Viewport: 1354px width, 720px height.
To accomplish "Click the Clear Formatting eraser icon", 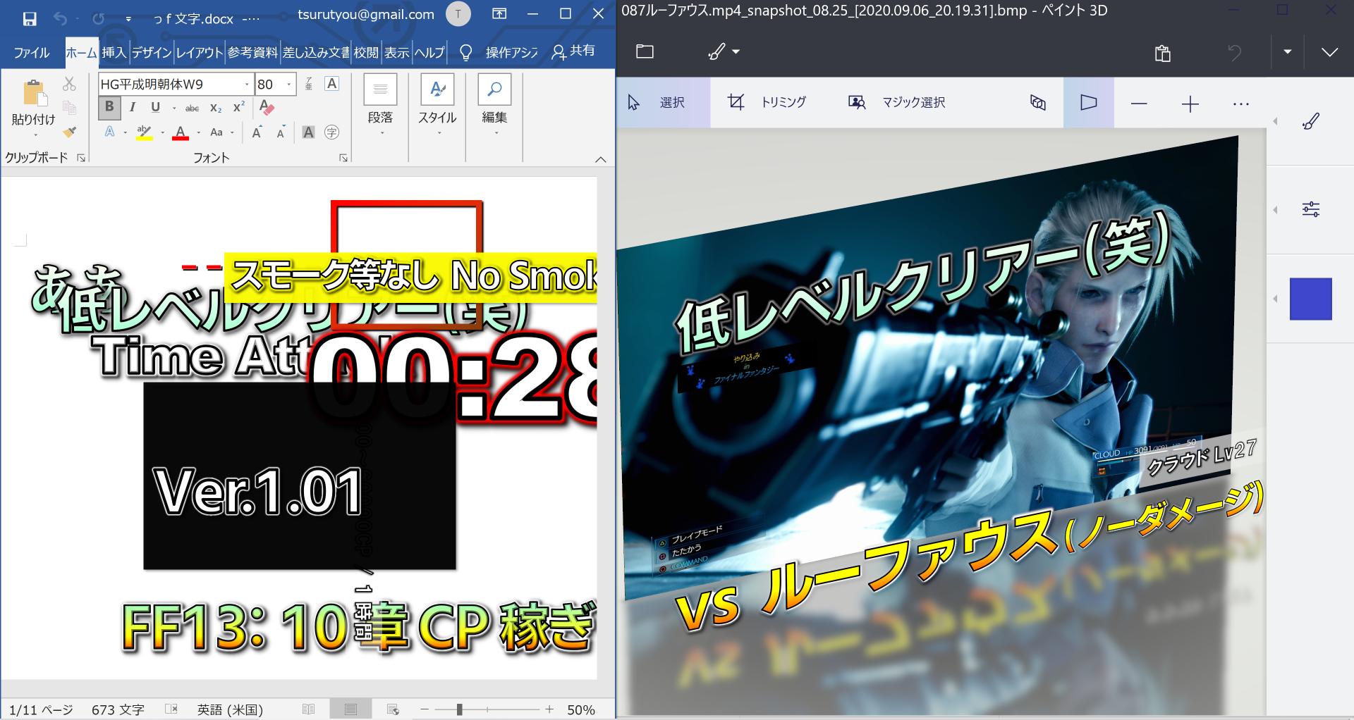I will (x=267, y=108).
